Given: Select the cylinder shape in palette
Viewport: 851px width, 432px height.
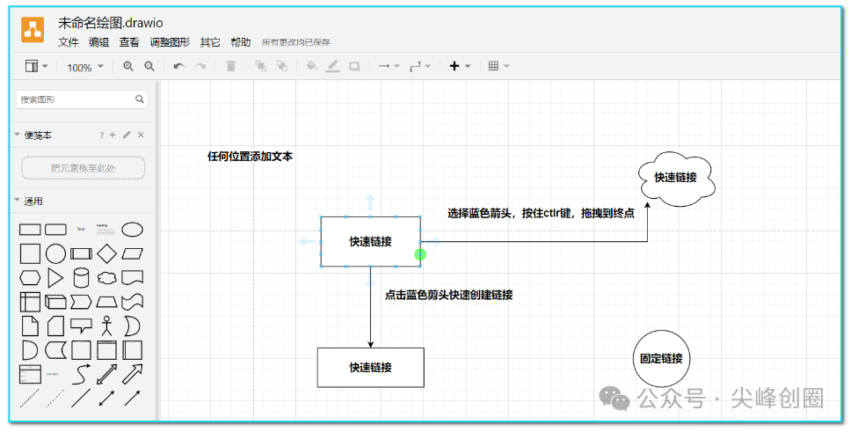Looking at the screenshot, I should click(81, 278).
